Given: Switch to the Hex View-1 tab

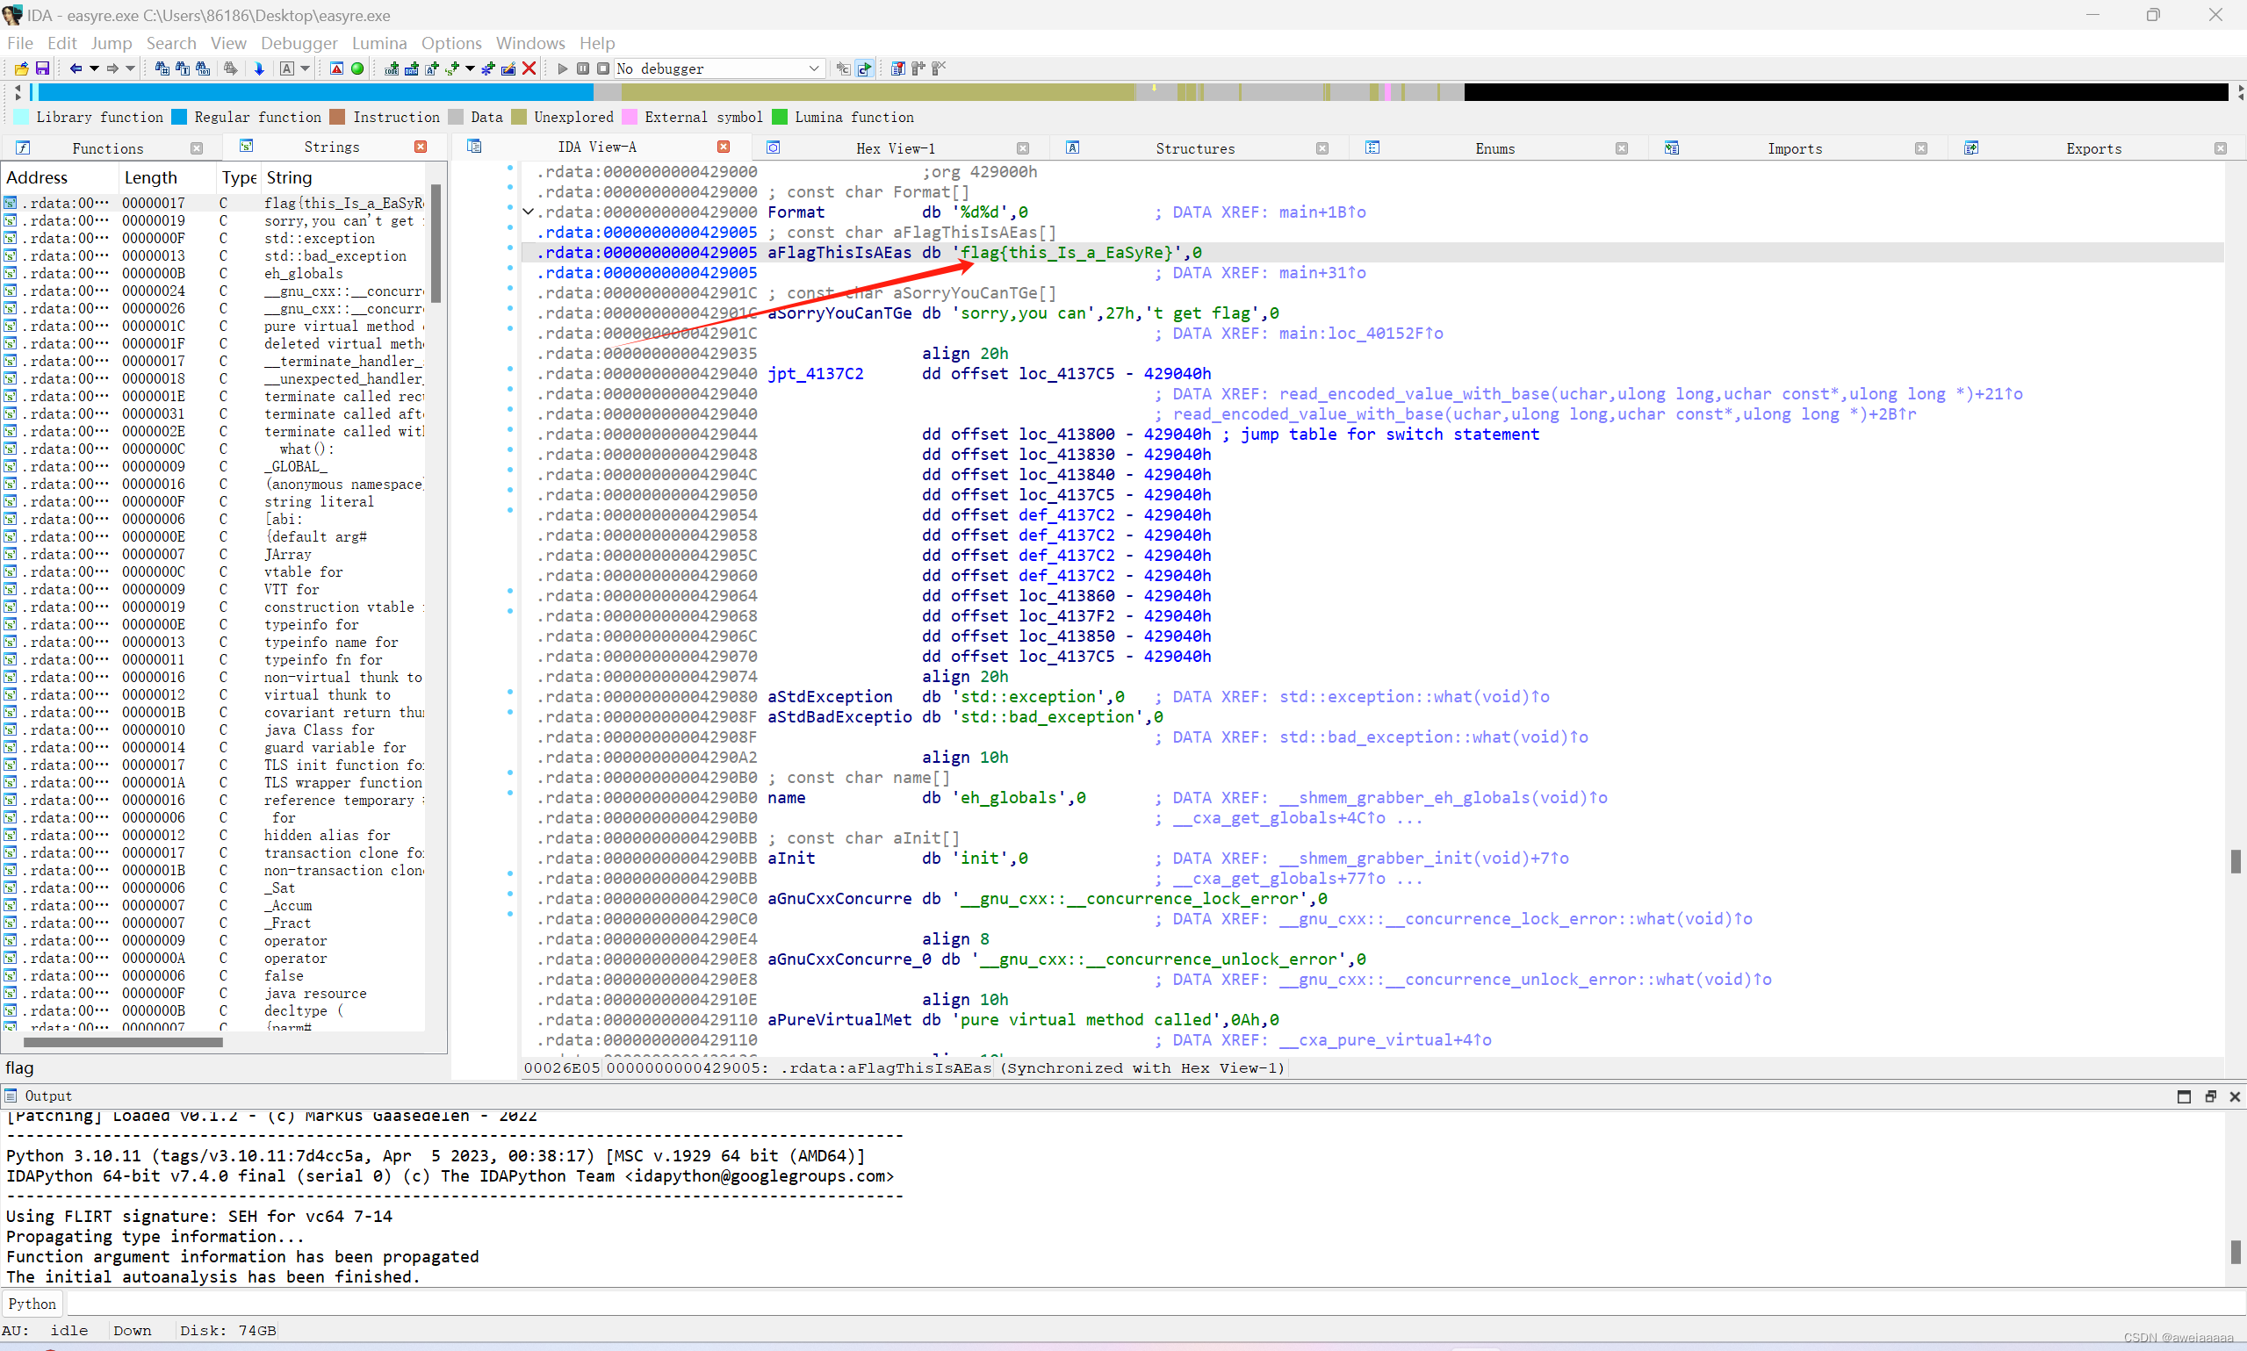Looking at the screenshot, I should 895,148.
